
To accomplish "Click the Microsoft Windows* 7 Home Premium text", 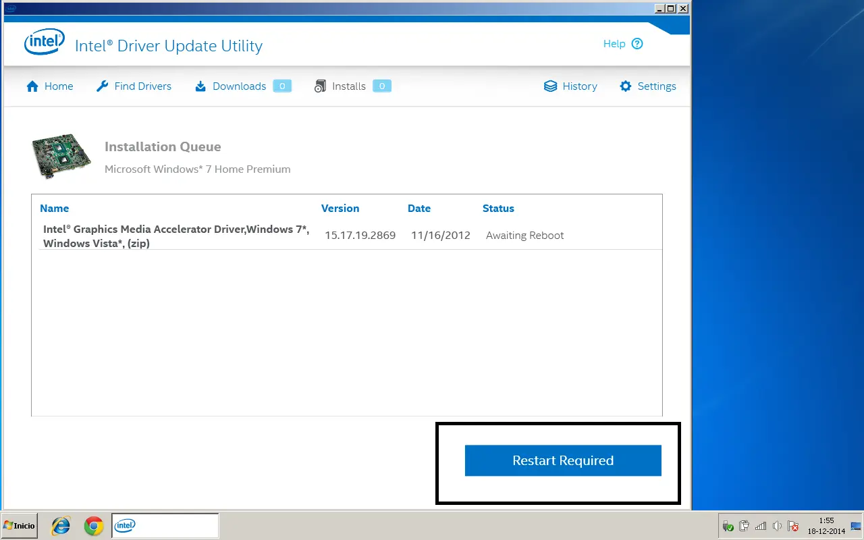I will 198,169.
